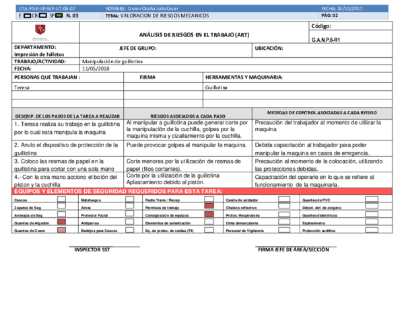The image size is (404, 312).
Task: Click the 'Medidas de control asociadas' column header
Action: coord(322,113)
